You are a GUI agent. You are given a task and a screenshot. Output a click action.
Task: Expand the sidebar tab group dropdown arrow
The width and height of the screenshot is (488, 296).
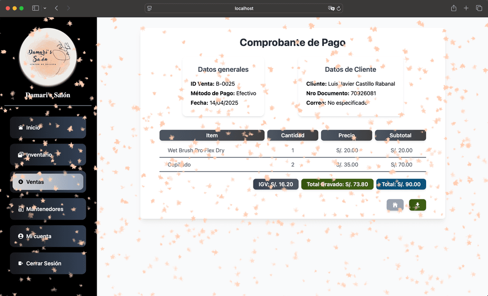(x=45, y=8)
